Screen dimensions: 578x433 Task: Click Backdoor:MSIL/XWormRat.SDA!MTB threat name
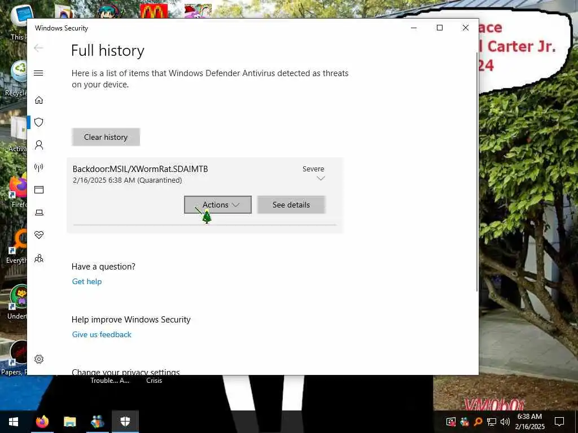140,169
